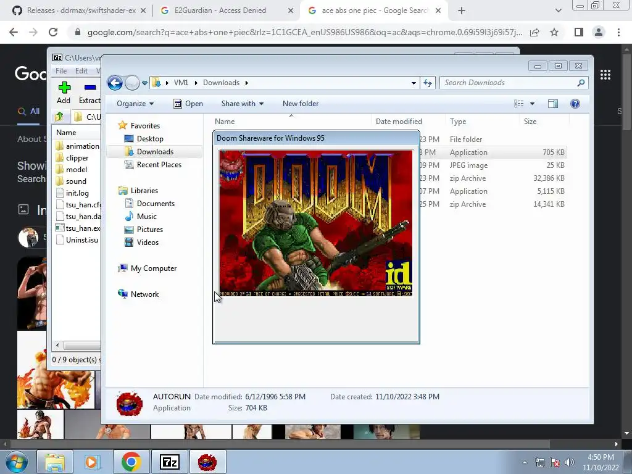
Task: Select the init.log file in 7-Zip
Action: 72,193
